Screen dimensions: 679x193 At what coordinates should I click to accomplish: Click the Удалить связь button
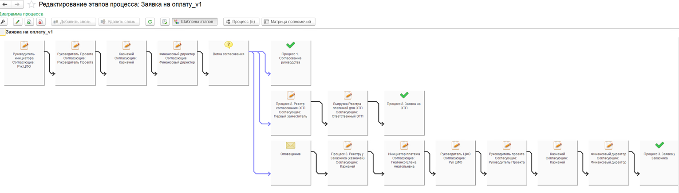tap(119, 22)
